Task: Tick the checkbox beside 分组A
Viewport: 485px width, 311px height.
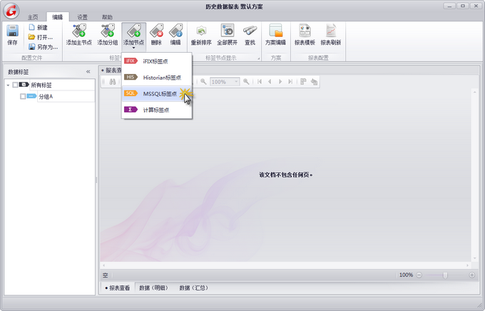Action: coord(23,97)
